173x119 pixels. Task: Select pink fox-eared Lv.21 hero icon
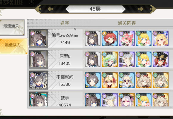[x=127, y=38]
